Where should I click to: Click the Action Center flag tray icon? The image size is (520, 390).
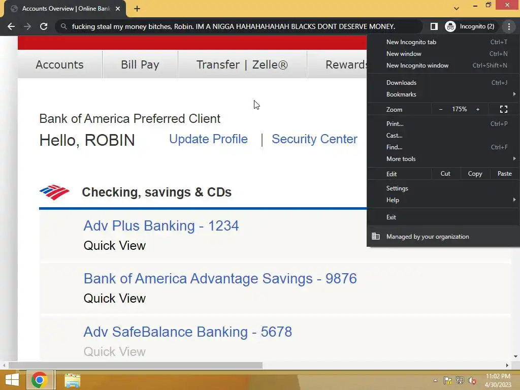pos(447,380)
